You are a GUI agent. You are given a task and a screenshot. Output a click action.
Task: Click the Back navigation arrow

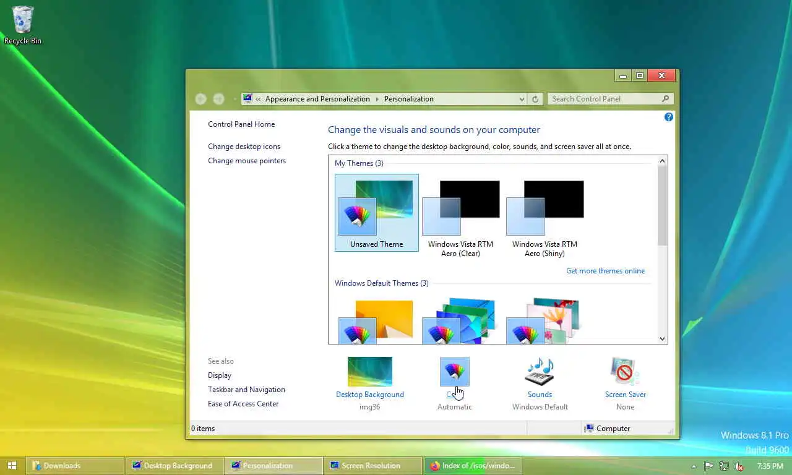200,99
